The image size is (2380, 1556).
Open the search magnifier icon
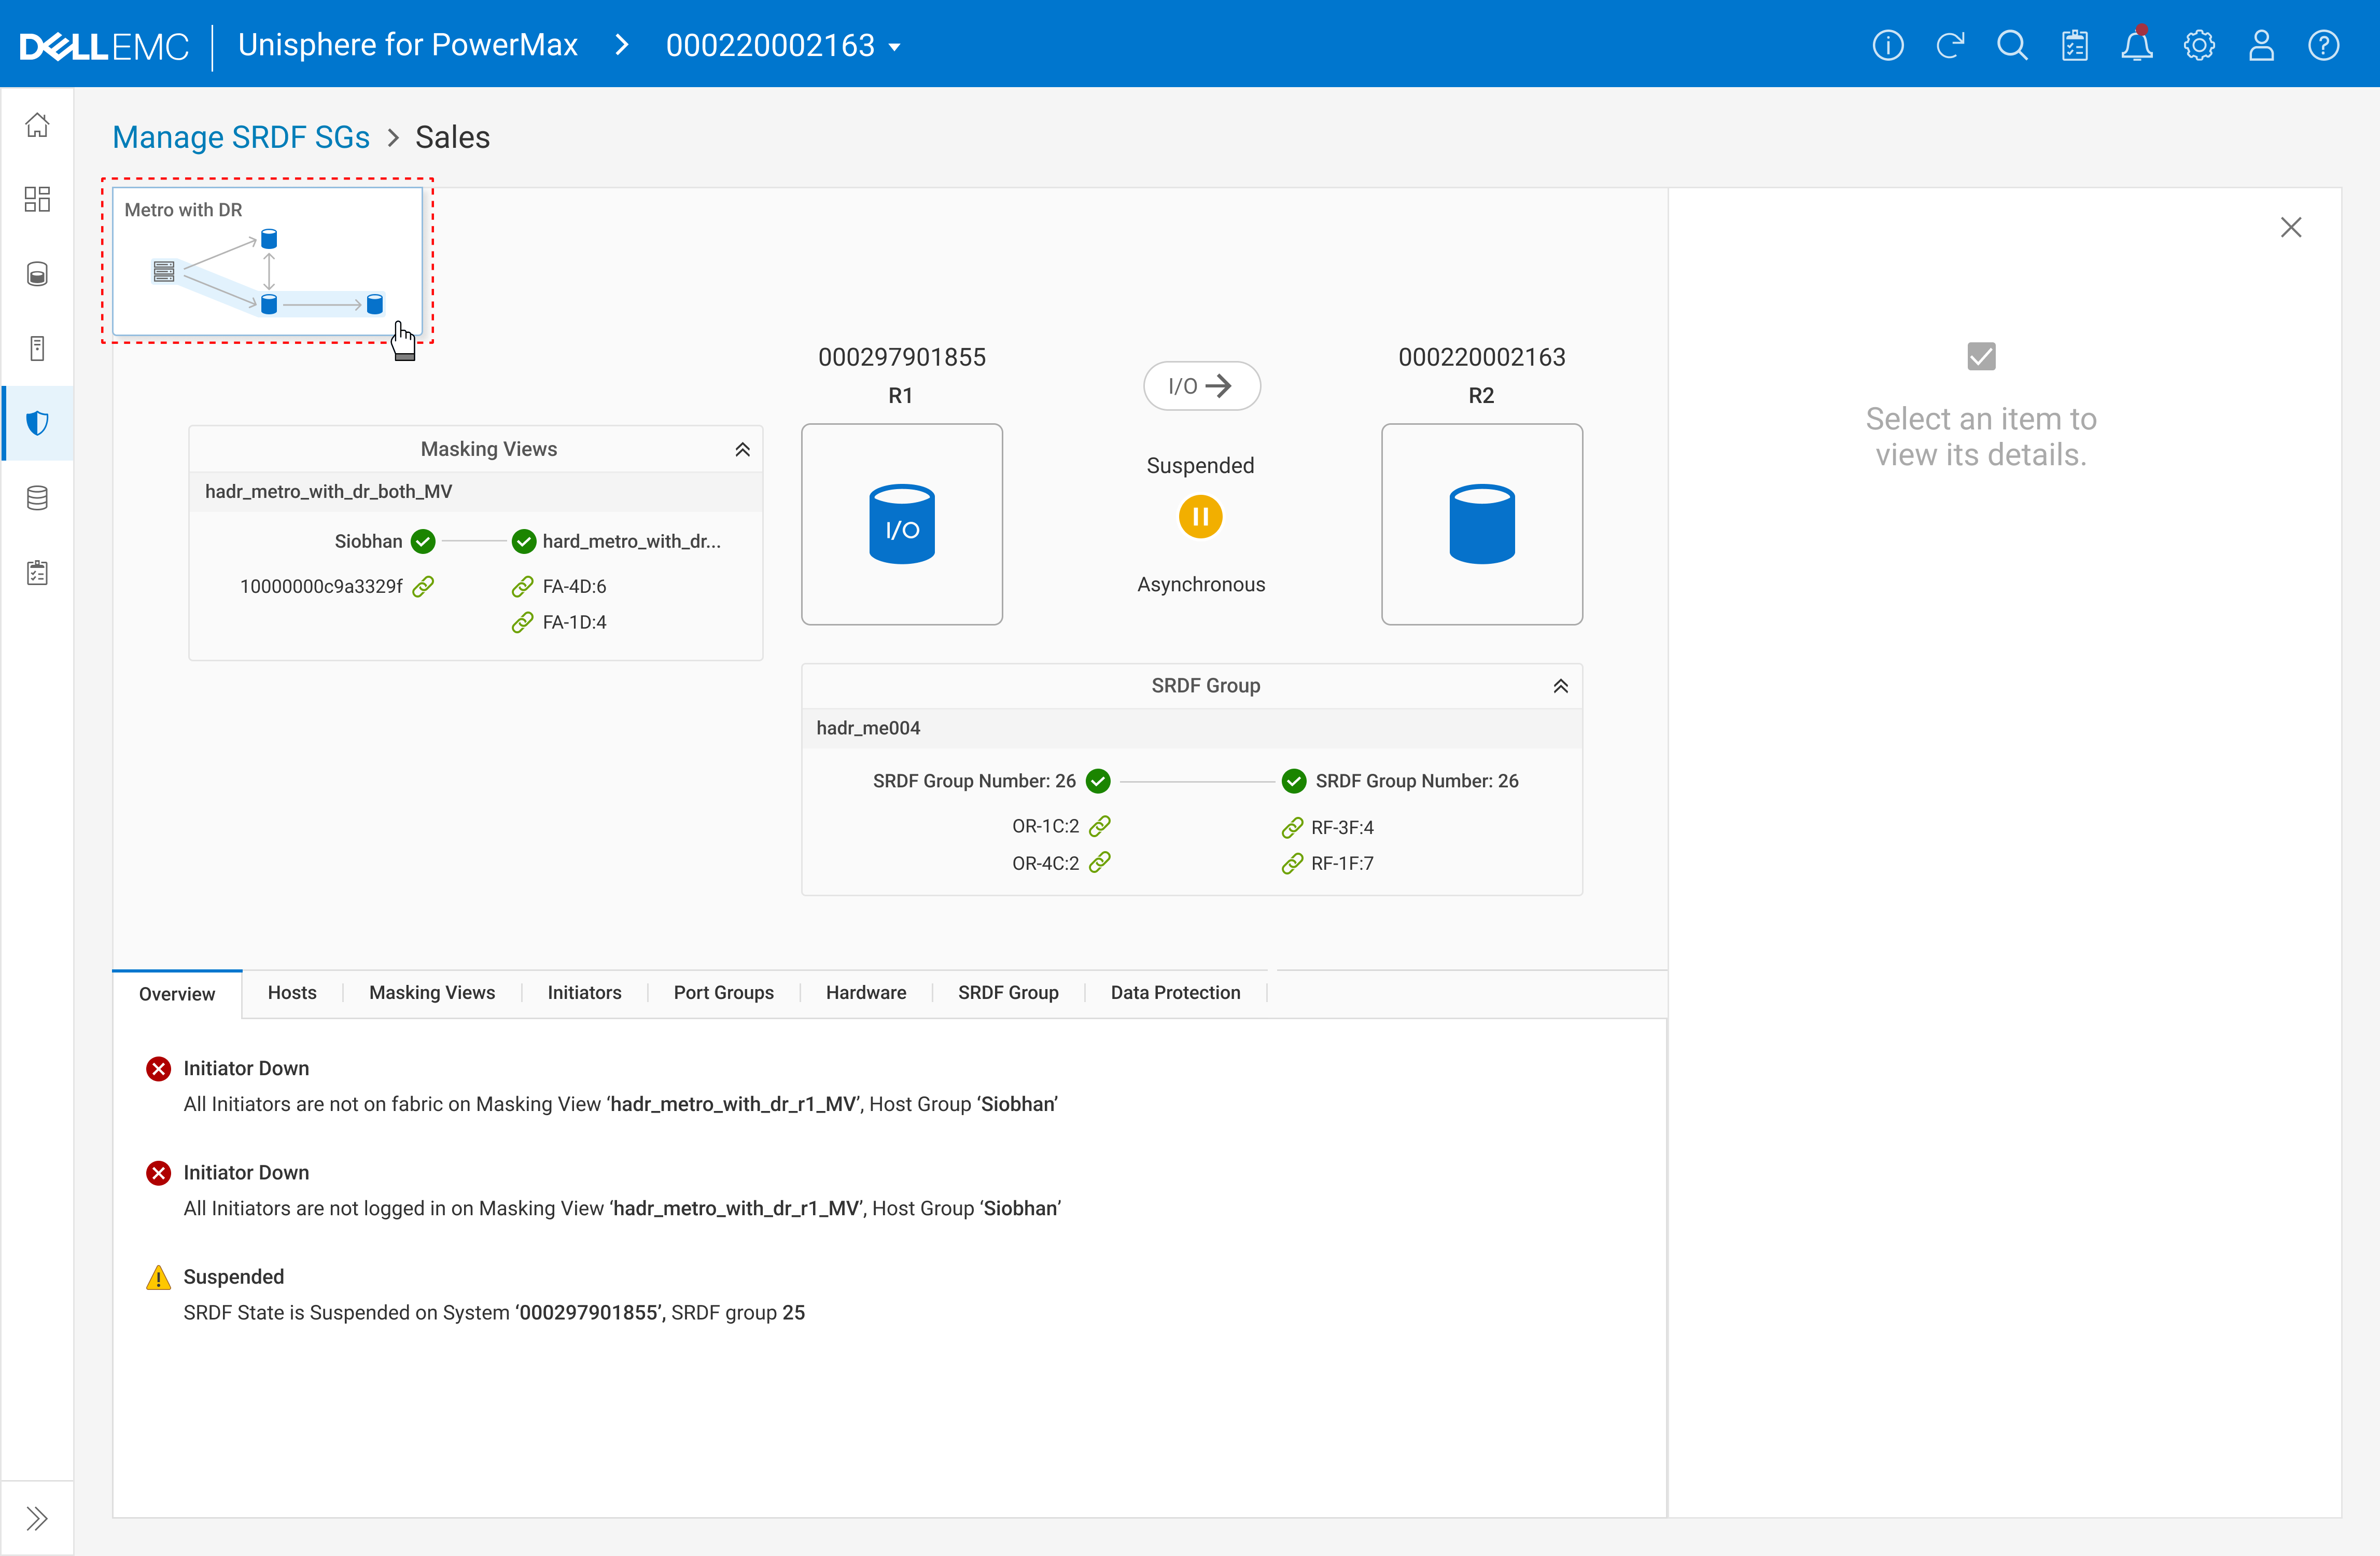coord(2012,46)
